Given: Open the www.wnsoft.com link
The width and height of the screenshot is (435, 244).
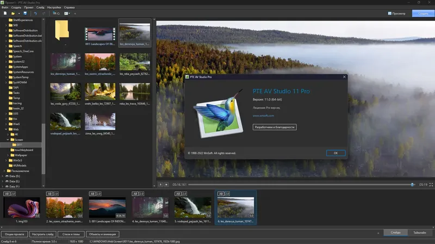Looking at the screenshot, I should pyautogui.click(x=263, y=115).
